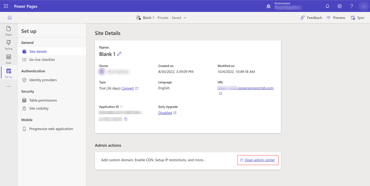
Task: Open notifications bell
Action: pos(327,6)
